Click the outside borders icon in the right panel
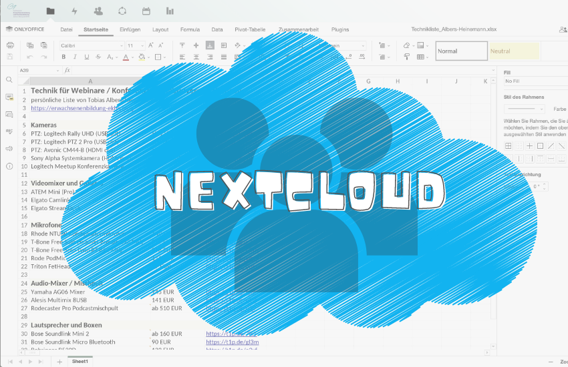The image size is (568, 367). click(540, 146)
